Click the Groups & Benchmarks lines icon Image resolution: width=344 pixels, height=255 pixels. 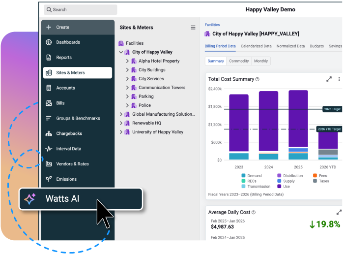(49, 118)
